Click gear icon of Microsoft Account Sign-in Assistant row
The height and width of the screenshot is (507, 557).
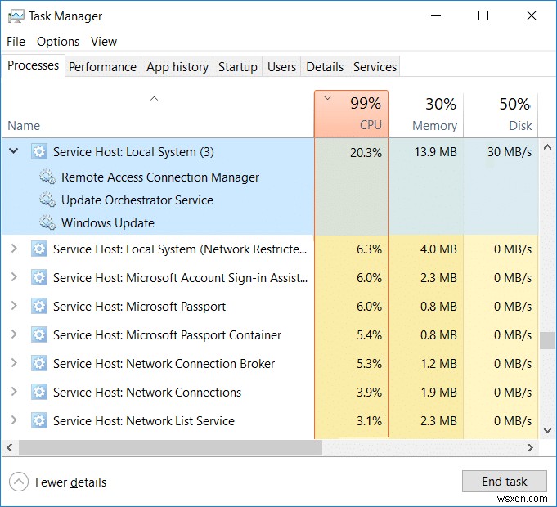(39, 277)
